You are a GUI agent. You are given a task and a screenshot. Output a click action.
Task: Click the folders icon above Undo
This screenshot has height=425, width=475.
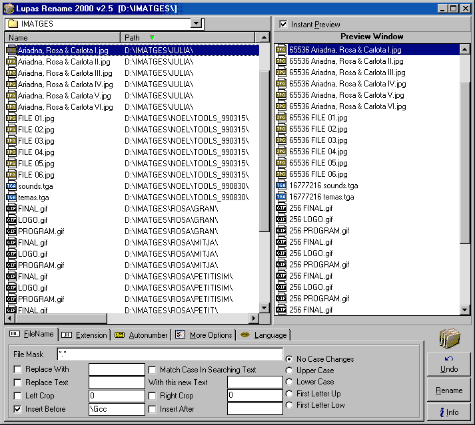click(x=450, y=338)
